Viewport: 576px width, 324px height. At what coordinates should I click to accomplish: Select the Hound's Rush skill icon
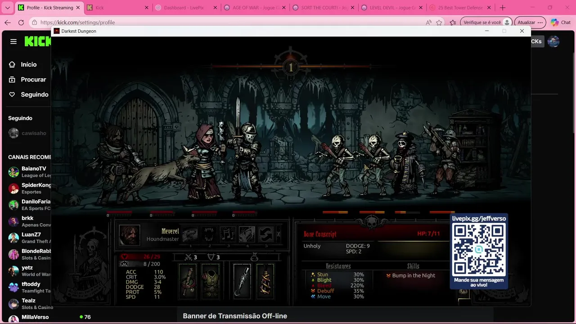tap(190, 234)
